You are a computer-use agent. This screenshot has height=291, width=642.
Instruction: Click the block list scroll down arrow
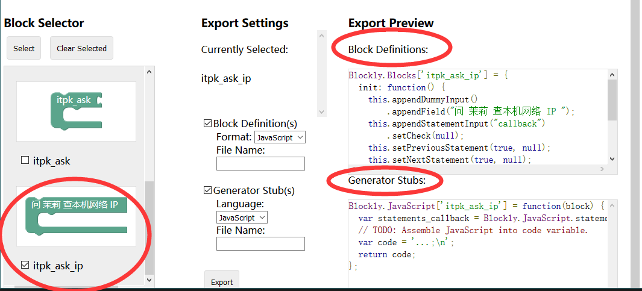coord(149,280)
